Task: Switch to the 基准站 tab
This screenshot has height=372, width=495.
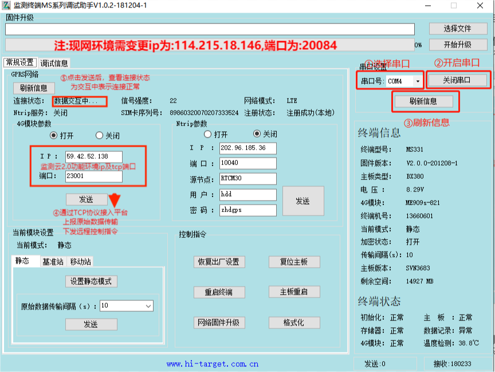Action: (53, 262)
